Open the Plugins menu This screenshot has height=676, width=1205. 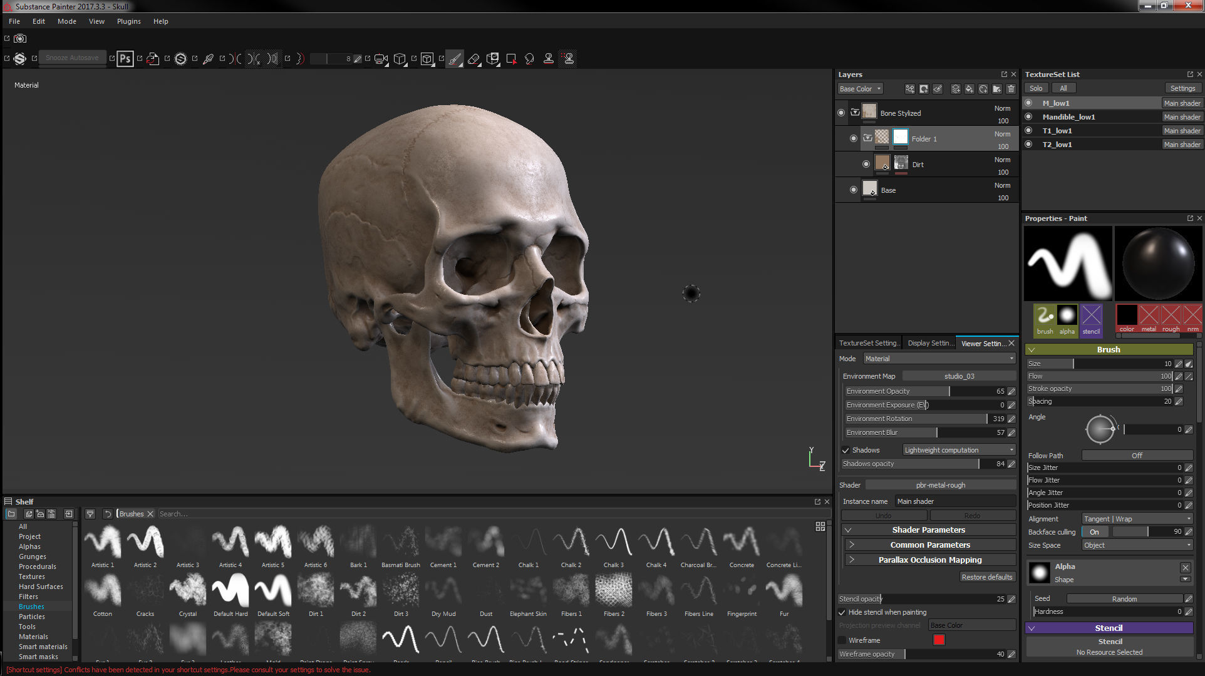128,21
